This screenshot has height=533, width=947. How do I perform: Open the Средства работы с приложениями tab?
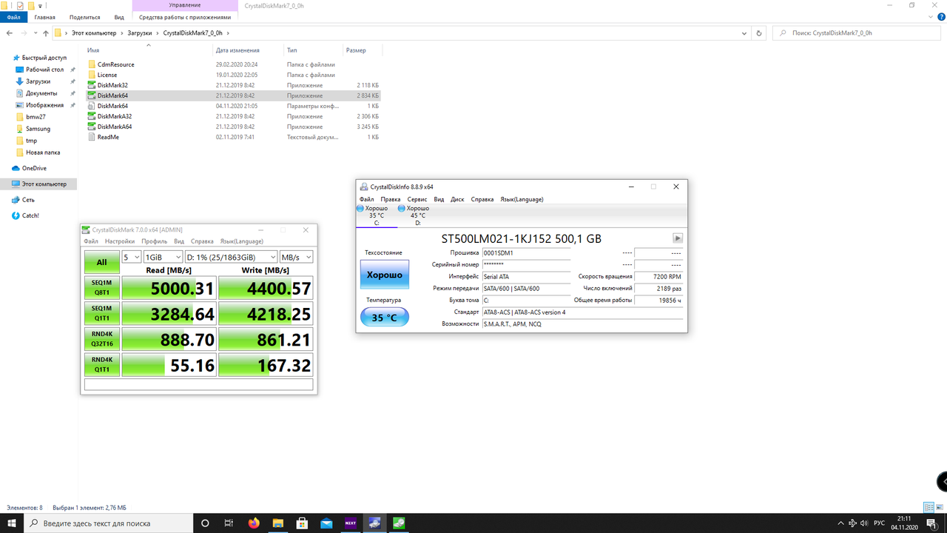coord(185,16)
